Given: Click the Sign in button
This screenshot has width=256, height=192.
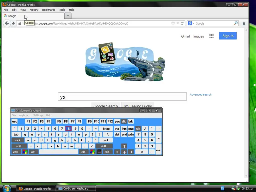Looking at the screenshot, I should (228, 36).
